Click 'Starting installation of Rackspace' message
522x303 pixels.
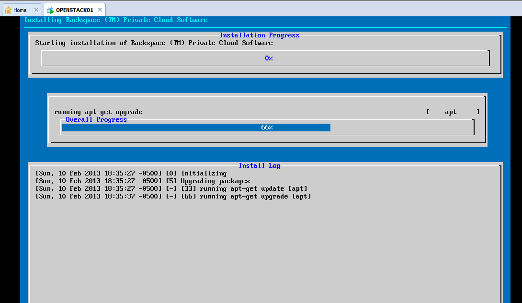click(154, 43)
